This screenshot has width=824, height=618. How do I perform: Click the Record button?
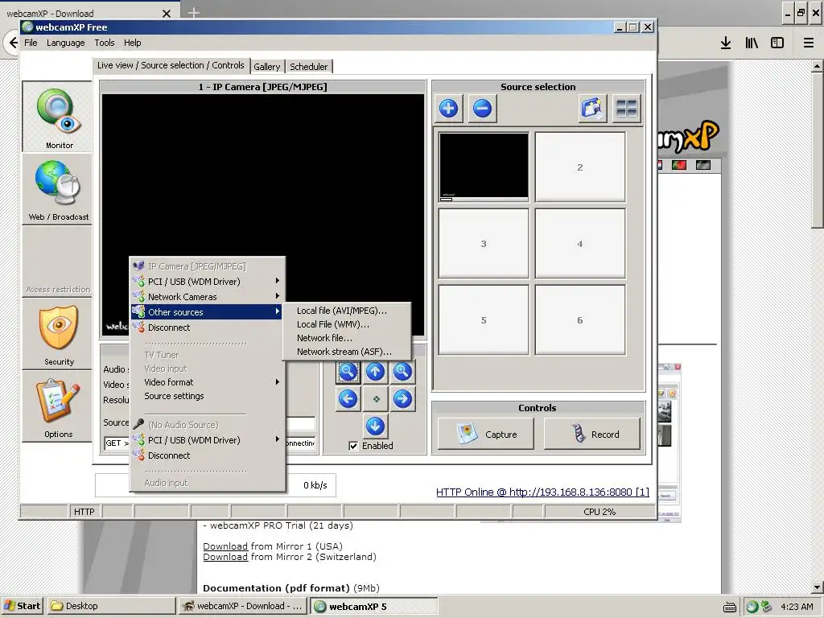[592, 434]
